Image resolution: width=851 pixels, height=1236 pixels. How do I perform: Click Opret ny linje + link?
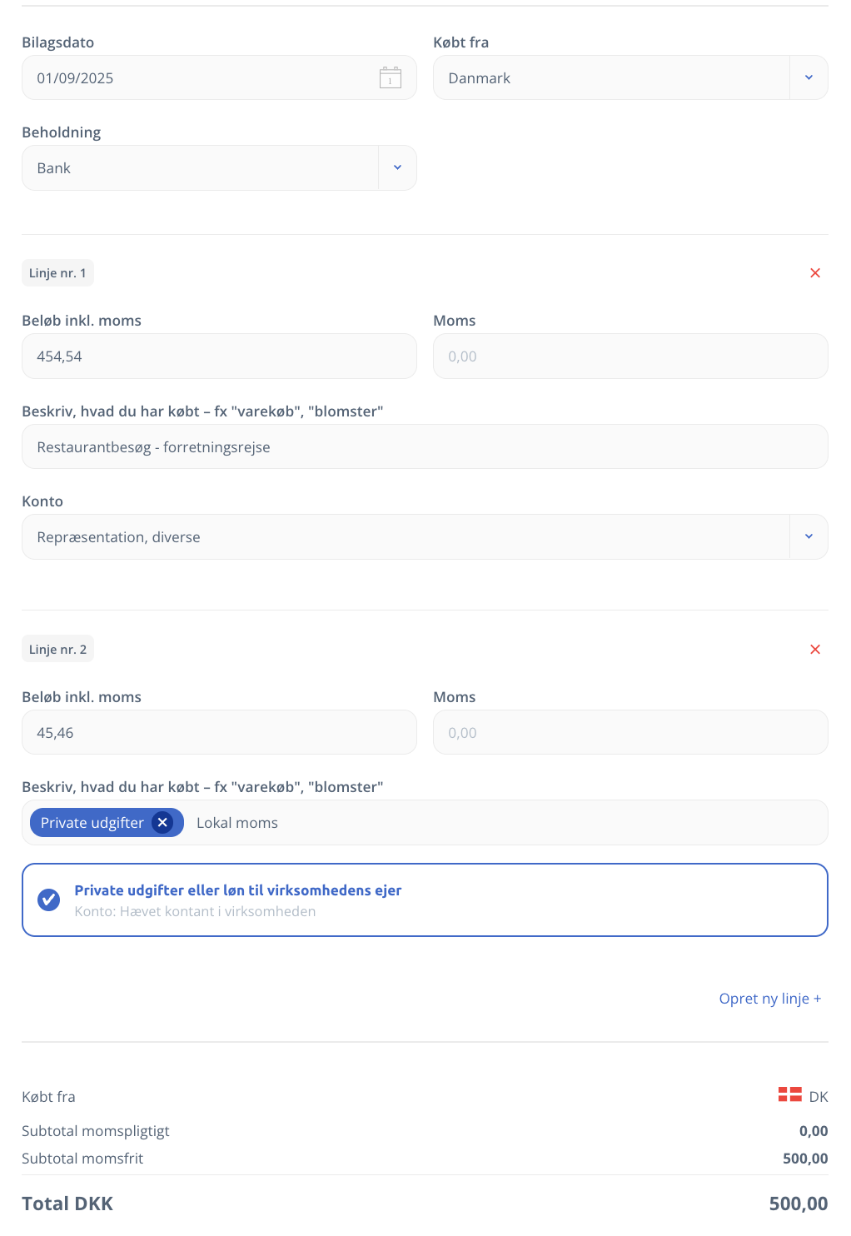click(770, 998)
